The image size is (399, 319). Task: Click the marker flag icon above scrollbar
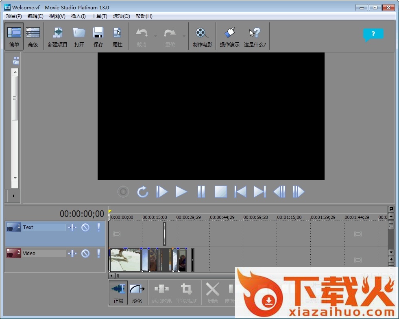[391, 209]
